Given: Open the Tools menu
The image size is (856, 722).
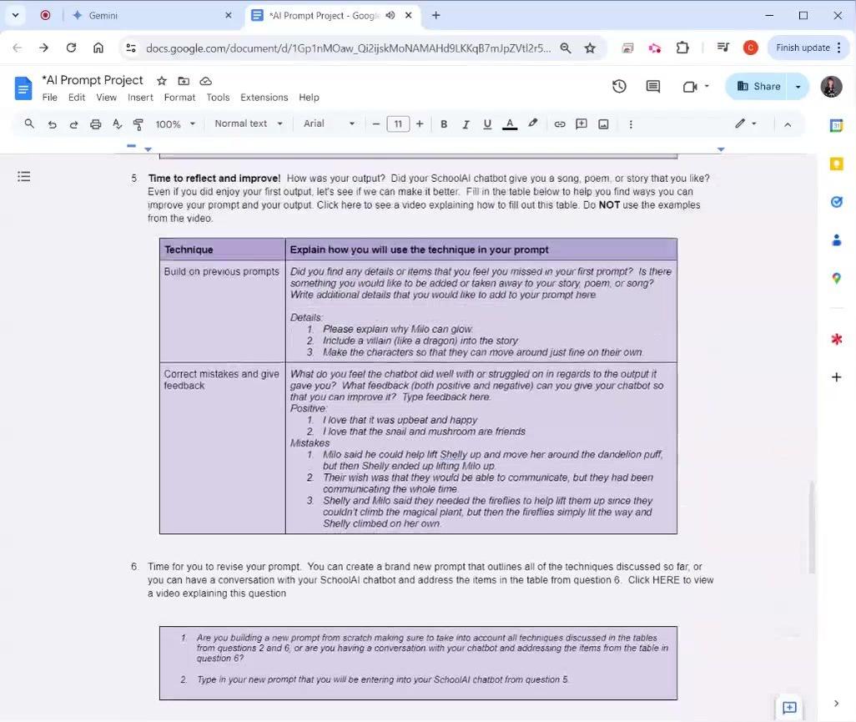Looking at the screenshot, I should click(x=218, y=97).
